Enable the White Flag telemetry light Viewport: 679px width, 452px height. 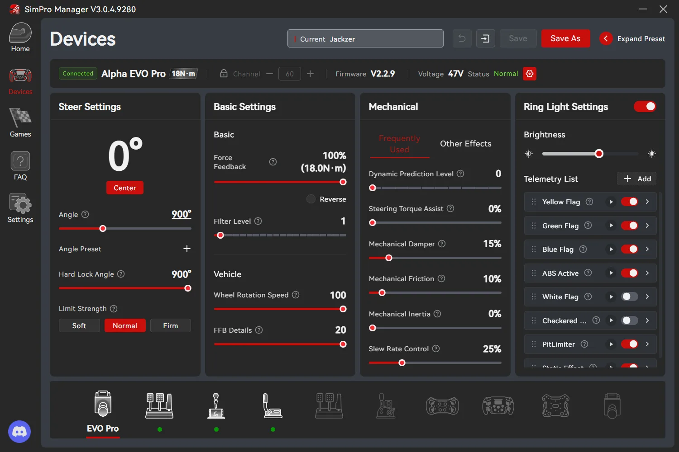629,297
